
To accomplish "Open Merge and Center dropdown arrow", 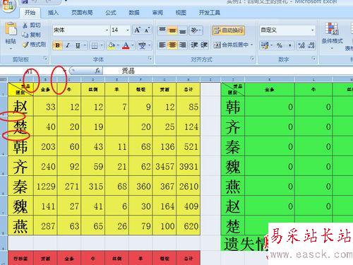I will pos(252,45).
